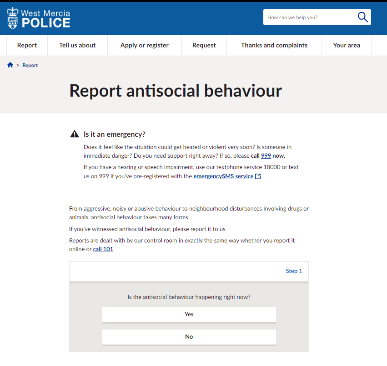Follow the Report breadcrumb link
The height and width of the screenshot is (366, 387).
[x=30, y=65]
